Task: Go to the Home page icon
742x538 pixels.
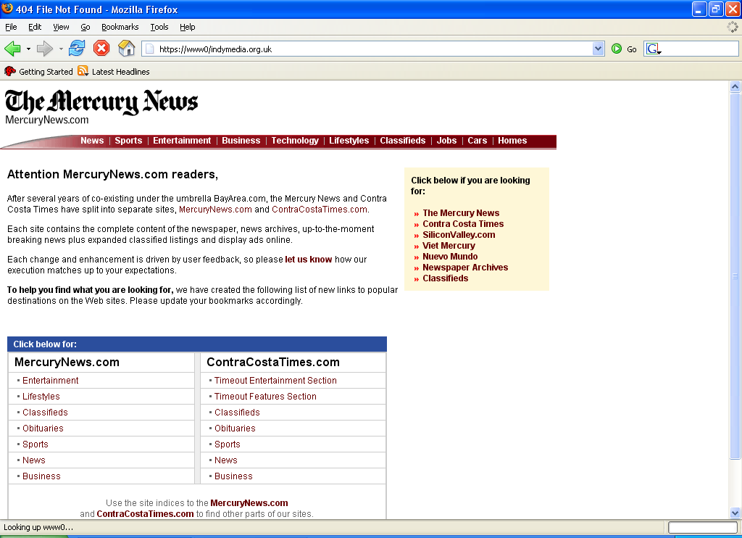Action: click(x=126, y=49)
